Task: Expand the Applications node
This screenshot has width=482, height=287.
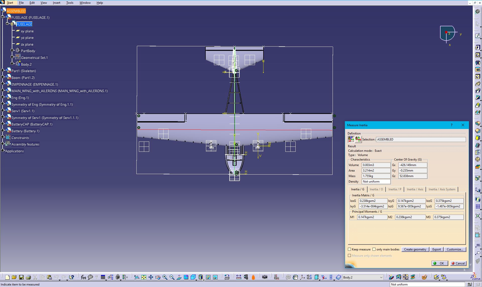Action: point(3,150)
